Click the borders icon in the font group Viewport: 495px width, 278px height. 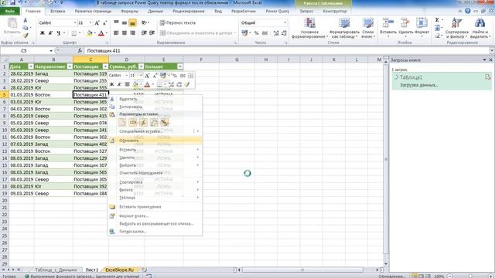coord(74,32)
